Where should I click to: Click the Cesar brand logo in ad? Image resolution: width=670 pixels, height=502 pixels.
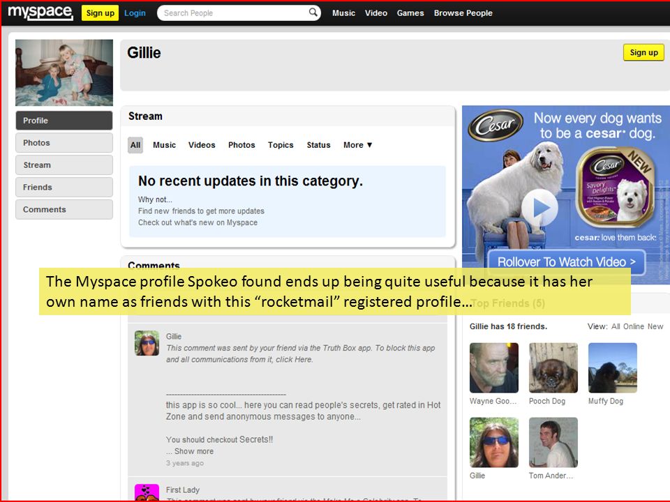496,125
